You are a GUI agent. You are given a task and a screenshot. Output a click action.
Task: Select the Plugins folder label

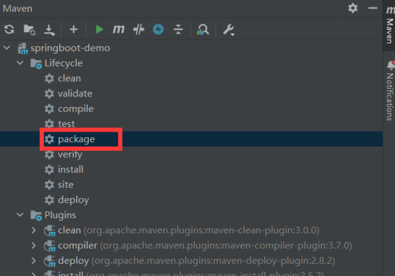tap(60, 215)
